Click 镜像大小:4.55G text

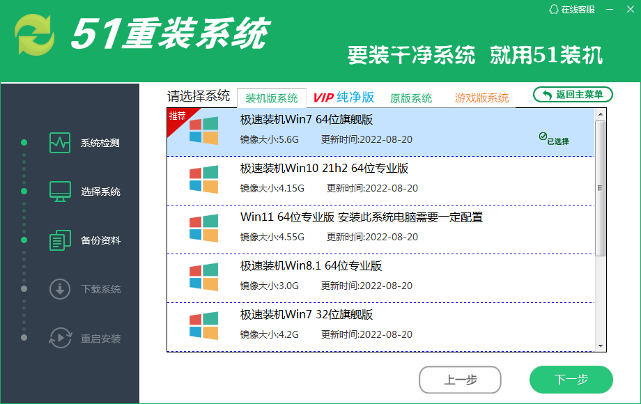[x=272, y=238]
